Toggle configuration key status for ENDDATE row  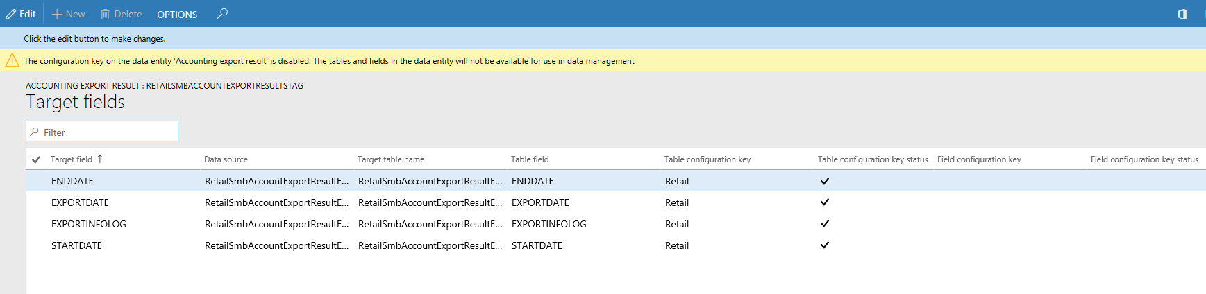point(825,181)
